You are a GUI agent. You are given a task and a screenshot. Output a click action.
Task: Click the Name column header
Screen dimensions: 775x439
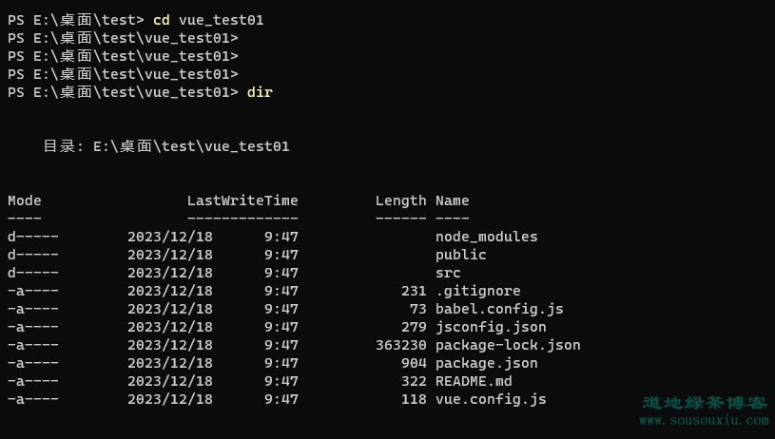pyautogui.click(x=453, y=200)
